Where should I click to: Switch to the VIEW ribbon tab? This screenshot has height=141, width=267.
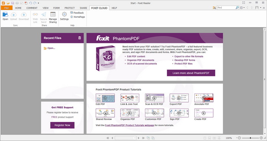(x=46, y=8)
